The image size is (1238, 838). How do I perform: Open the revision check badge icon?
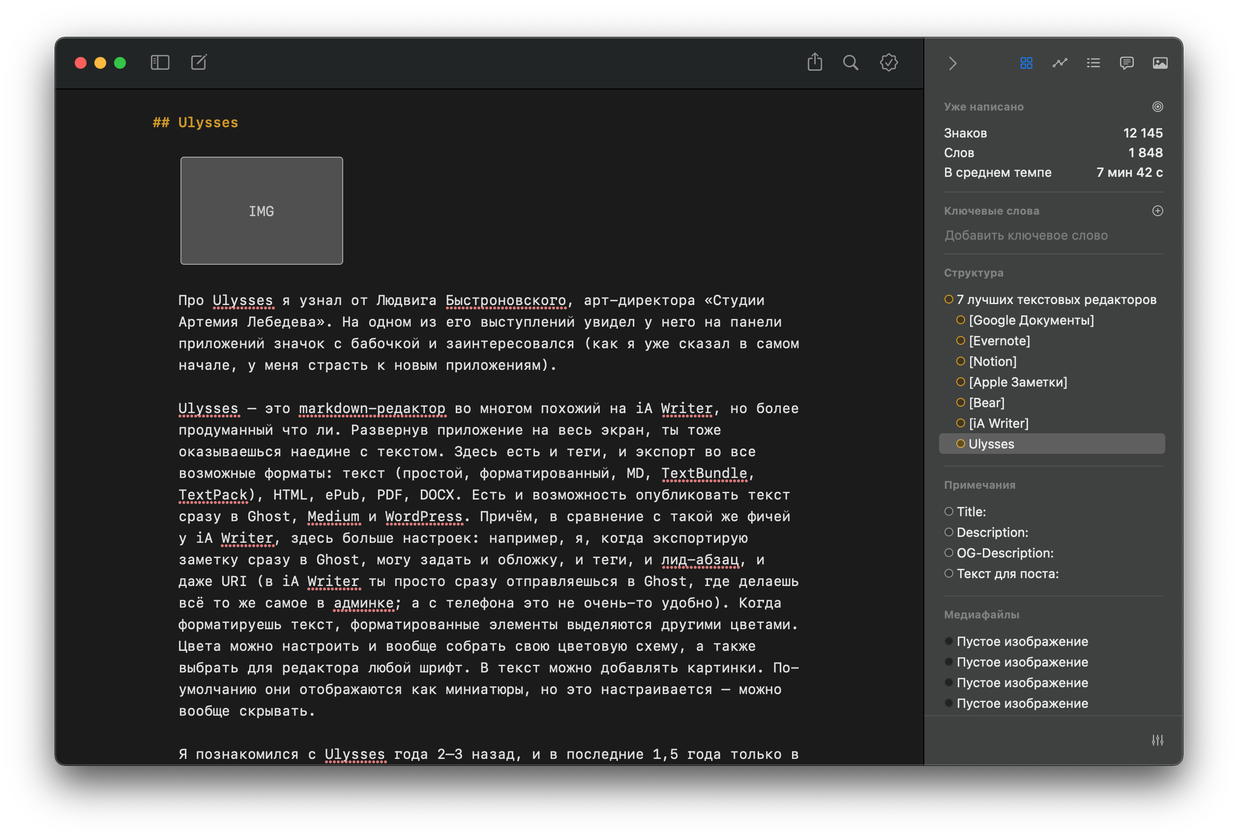[888, 63]
